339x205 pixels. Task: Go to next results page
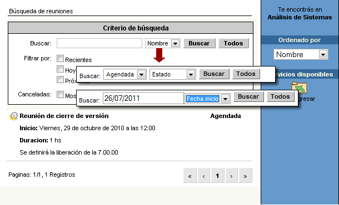point(231,176)
